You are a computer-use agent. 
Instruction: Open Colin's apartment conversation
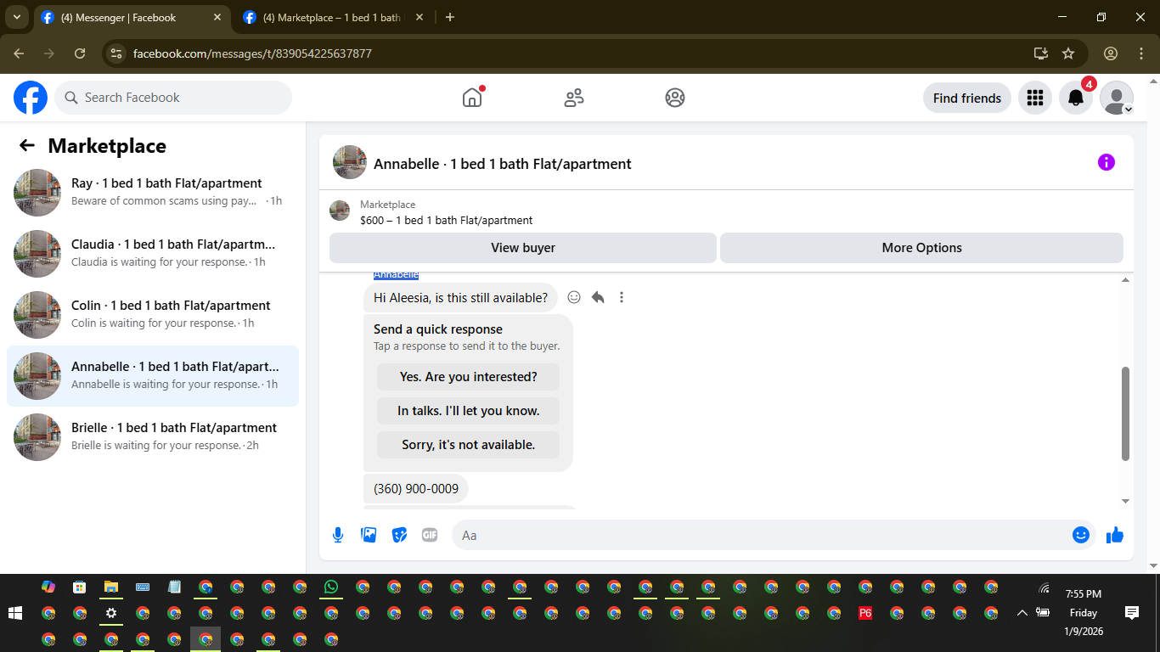[x=153, y=315]
